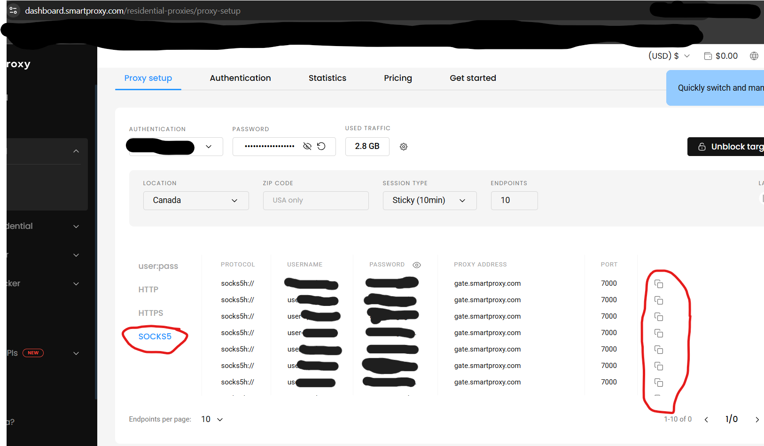The image size is (764, 446).
Task: Open the Canada location dropdown
Action: coord(195,200)
